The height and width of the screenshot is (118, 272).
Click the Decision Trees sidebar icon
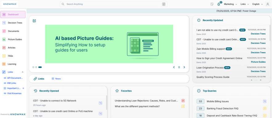4,23
